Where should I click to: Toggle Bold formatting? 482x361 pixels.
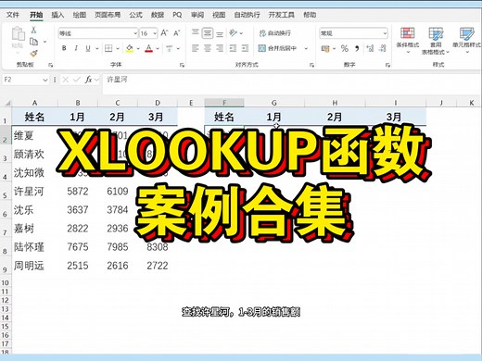pos(64,48)
